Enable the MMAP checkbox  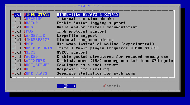pyautogui.click(x=18, y=44)
